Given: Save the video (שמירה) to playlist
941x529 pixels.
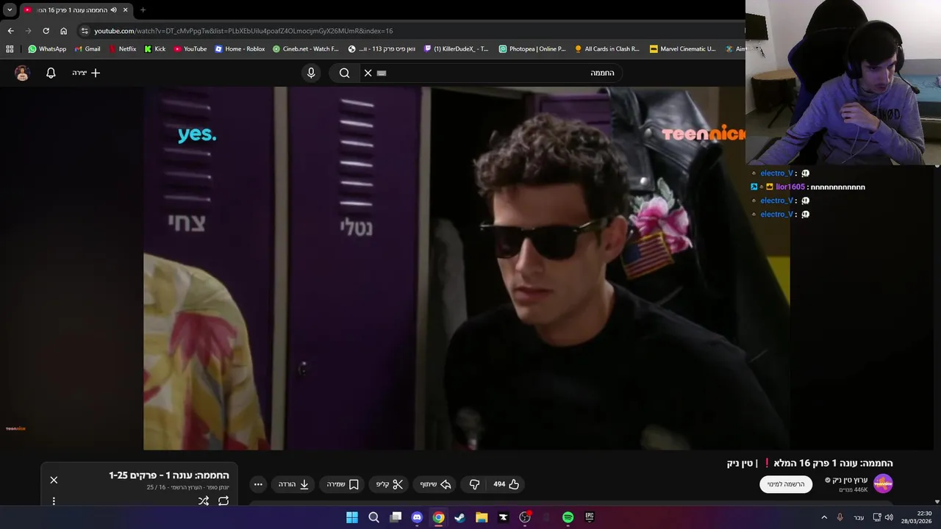Looking at the screenshot, I should pos(343,484).
